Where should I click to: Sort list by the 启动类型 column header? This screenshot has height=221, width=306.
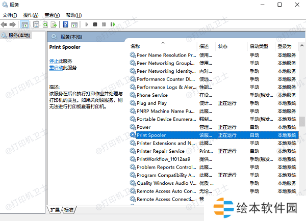259,46
